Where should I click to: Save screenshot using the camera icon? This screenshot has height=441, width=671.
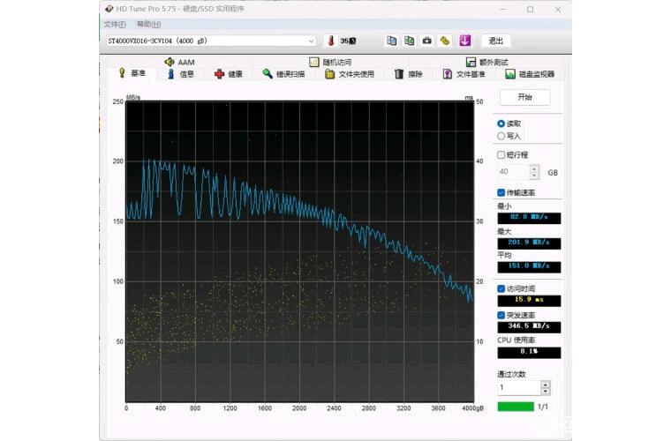click(x=426, y=41)
